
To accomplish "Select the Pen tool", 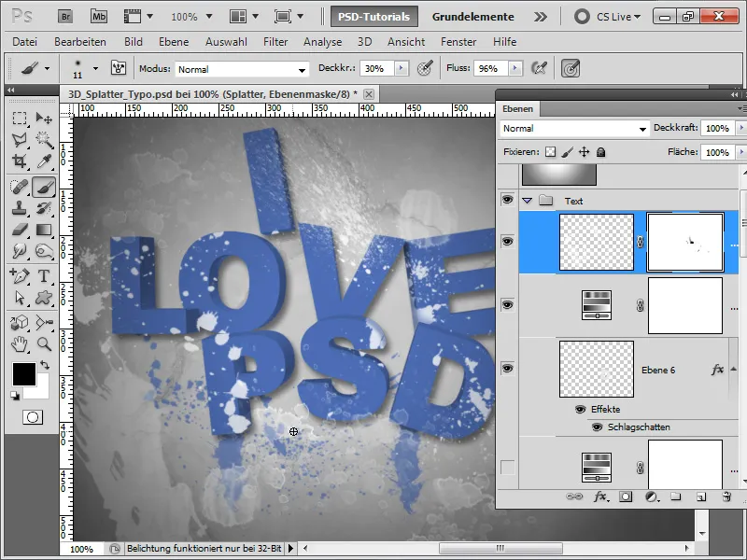I will pyautogui.click(x=19, y=275).
